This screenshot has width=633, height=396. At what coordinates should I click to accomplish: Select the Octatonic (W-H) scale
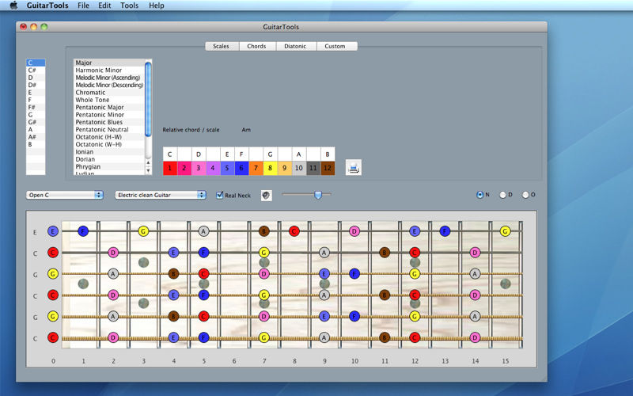pyautogui.click(x=109, y=144)
